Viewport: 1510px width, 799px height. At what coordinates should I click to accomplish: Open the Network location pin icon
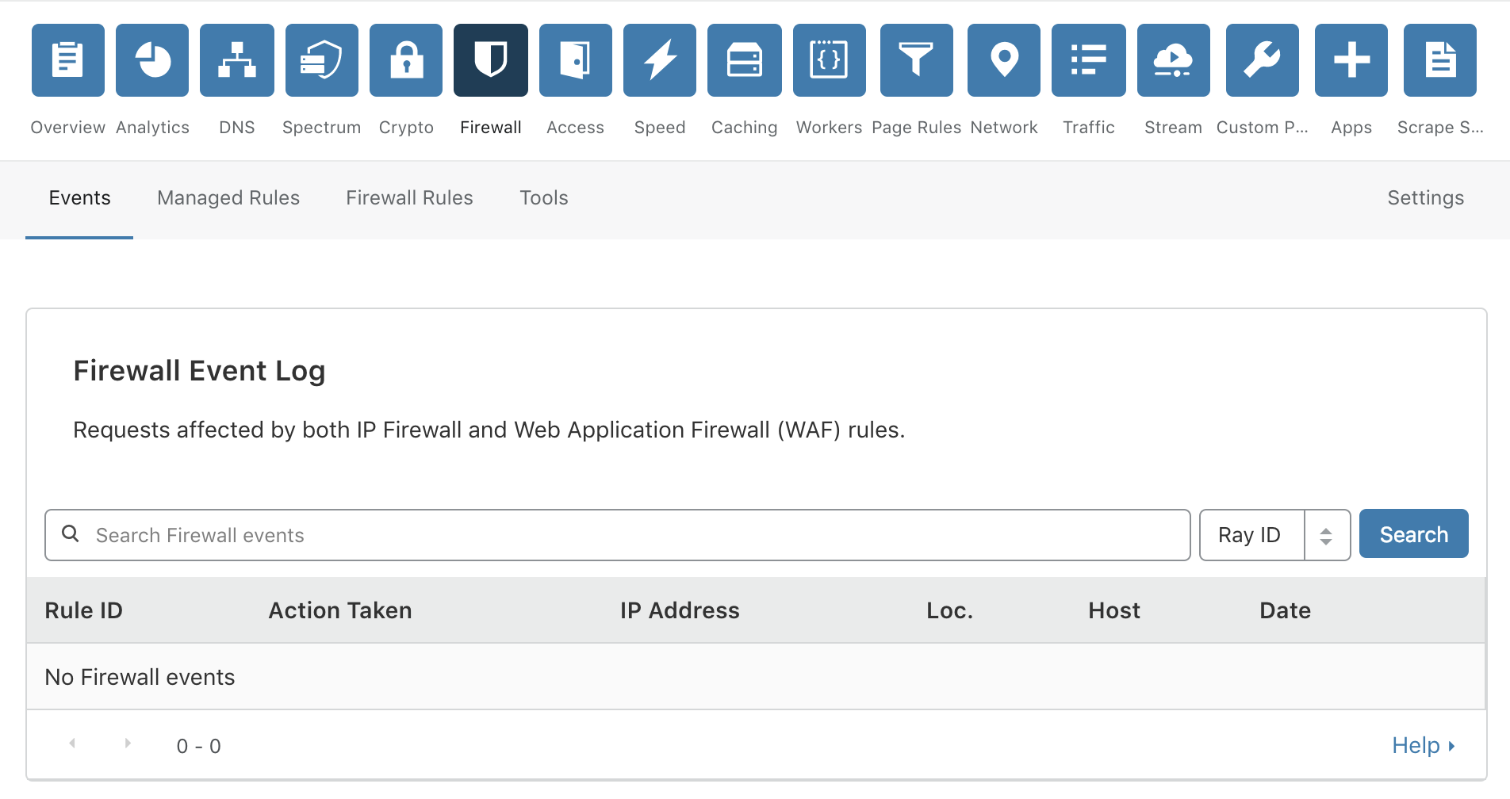click(1004, 60)
